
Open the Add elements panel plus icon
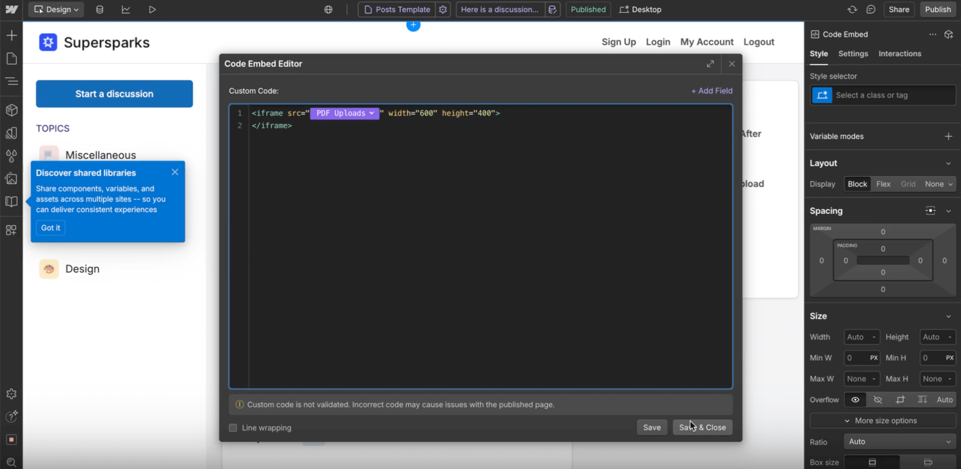pyautogui.click(x=11, y=35)
